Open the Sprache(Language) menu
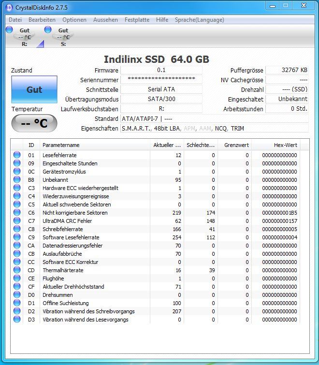The image size is (319, 365). 200,20
